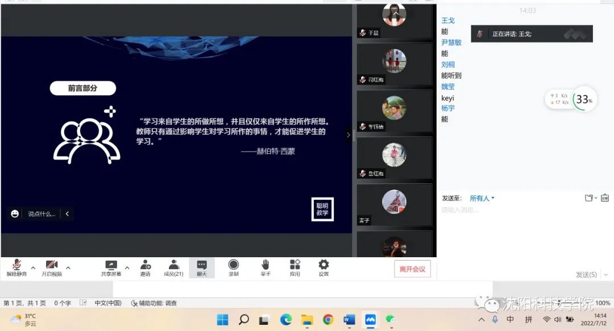Image resolution: width=614 pixels, height=331 pixels.
Task: Raise hand using 举手 icon
Action: click(x=265, y=267)
